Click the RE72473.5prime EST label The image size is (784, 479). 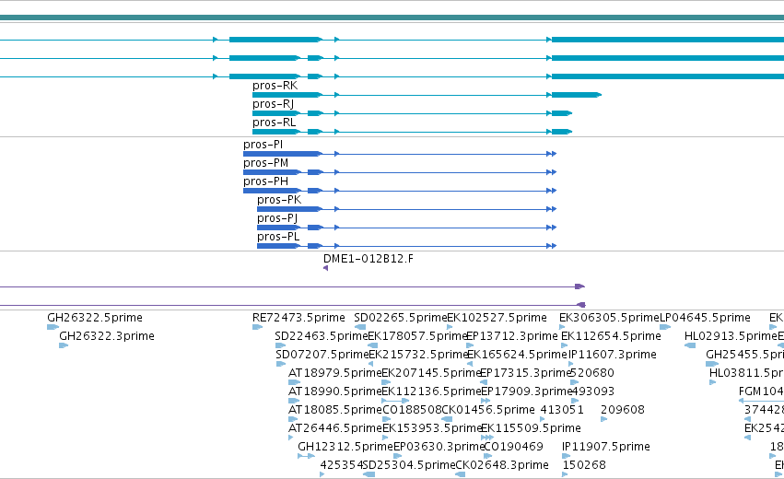point(298,318)
